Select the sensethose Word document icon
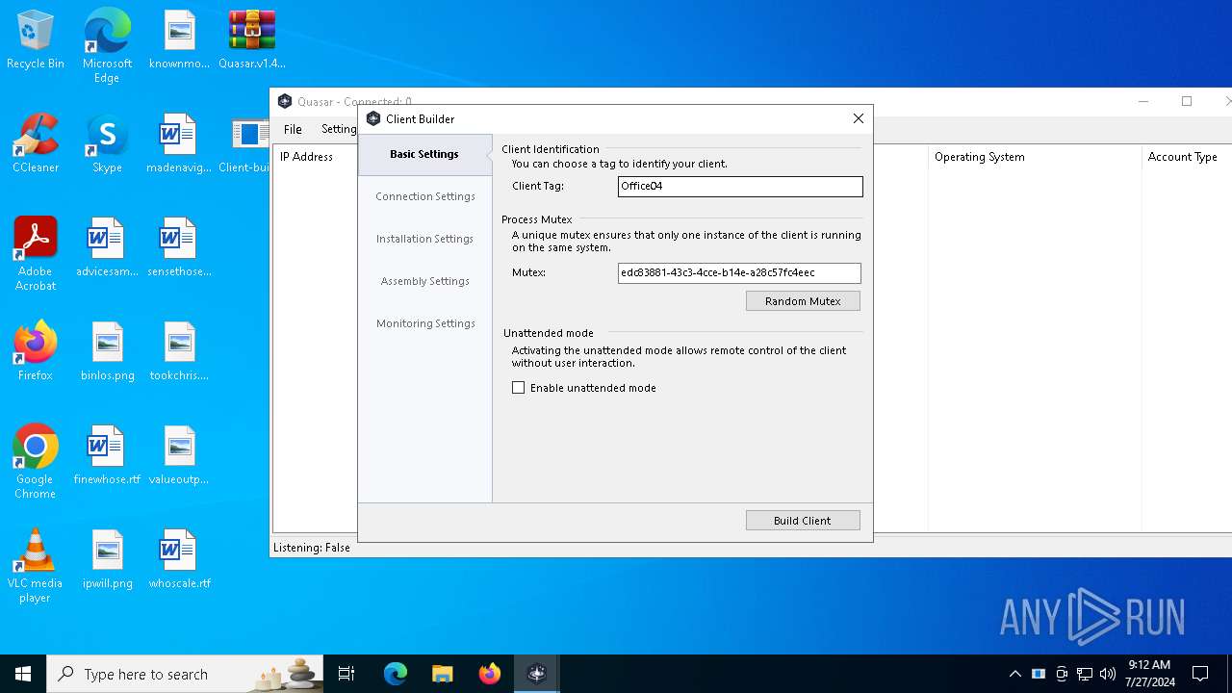1232x693 pixels. 179,248
